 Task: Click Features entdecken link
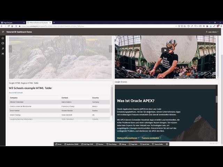(x=151, y=138)
